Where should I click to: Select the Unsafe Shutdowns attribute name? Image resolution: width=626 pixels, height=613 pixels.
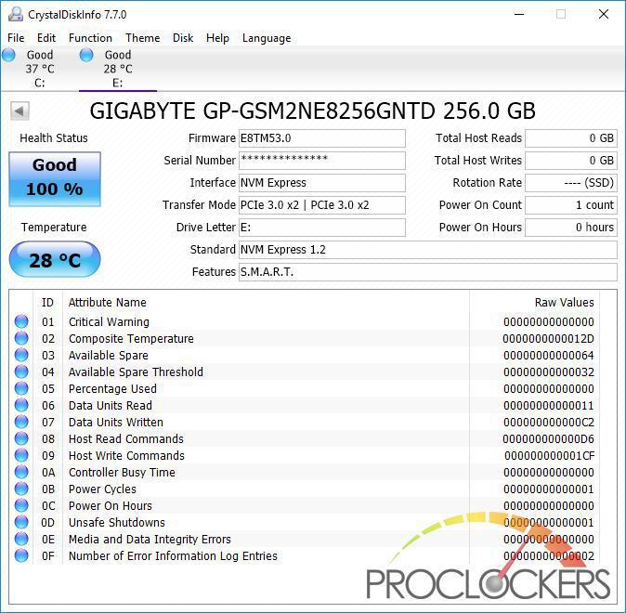pyautogui.click(x=117, y=523)
